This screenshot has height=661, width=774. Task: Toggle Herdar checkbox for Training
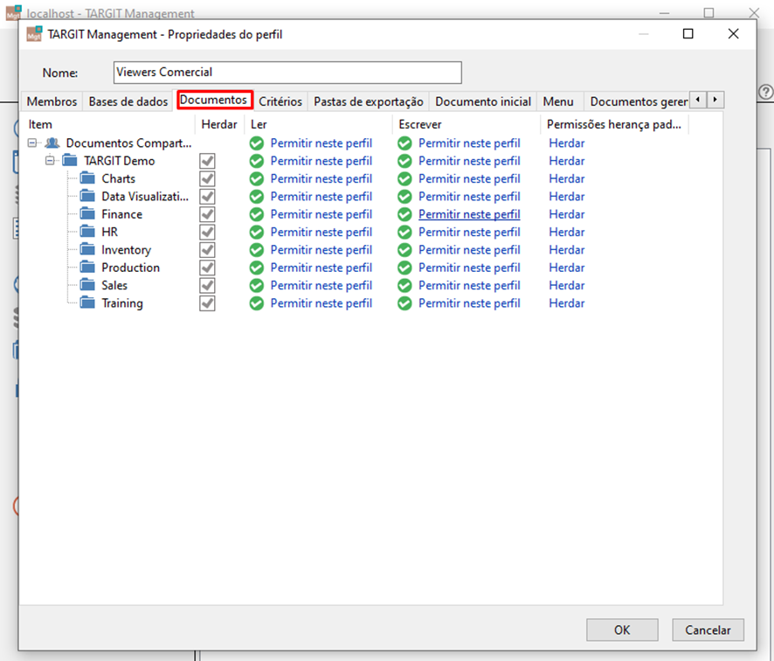(207, 303)
